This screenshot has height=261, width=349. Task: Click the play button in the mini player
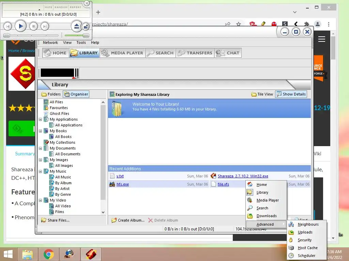(20, 26)
